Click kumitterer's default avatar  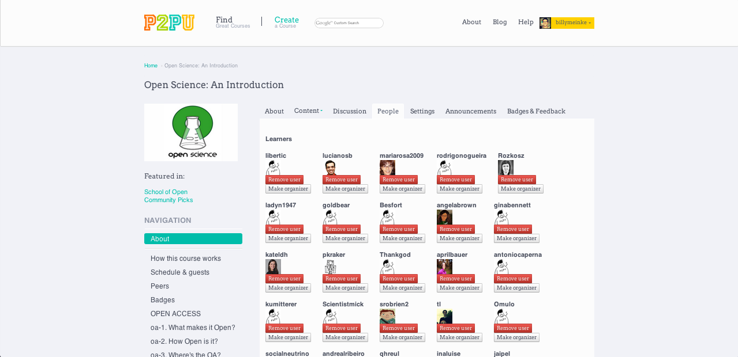273,316
